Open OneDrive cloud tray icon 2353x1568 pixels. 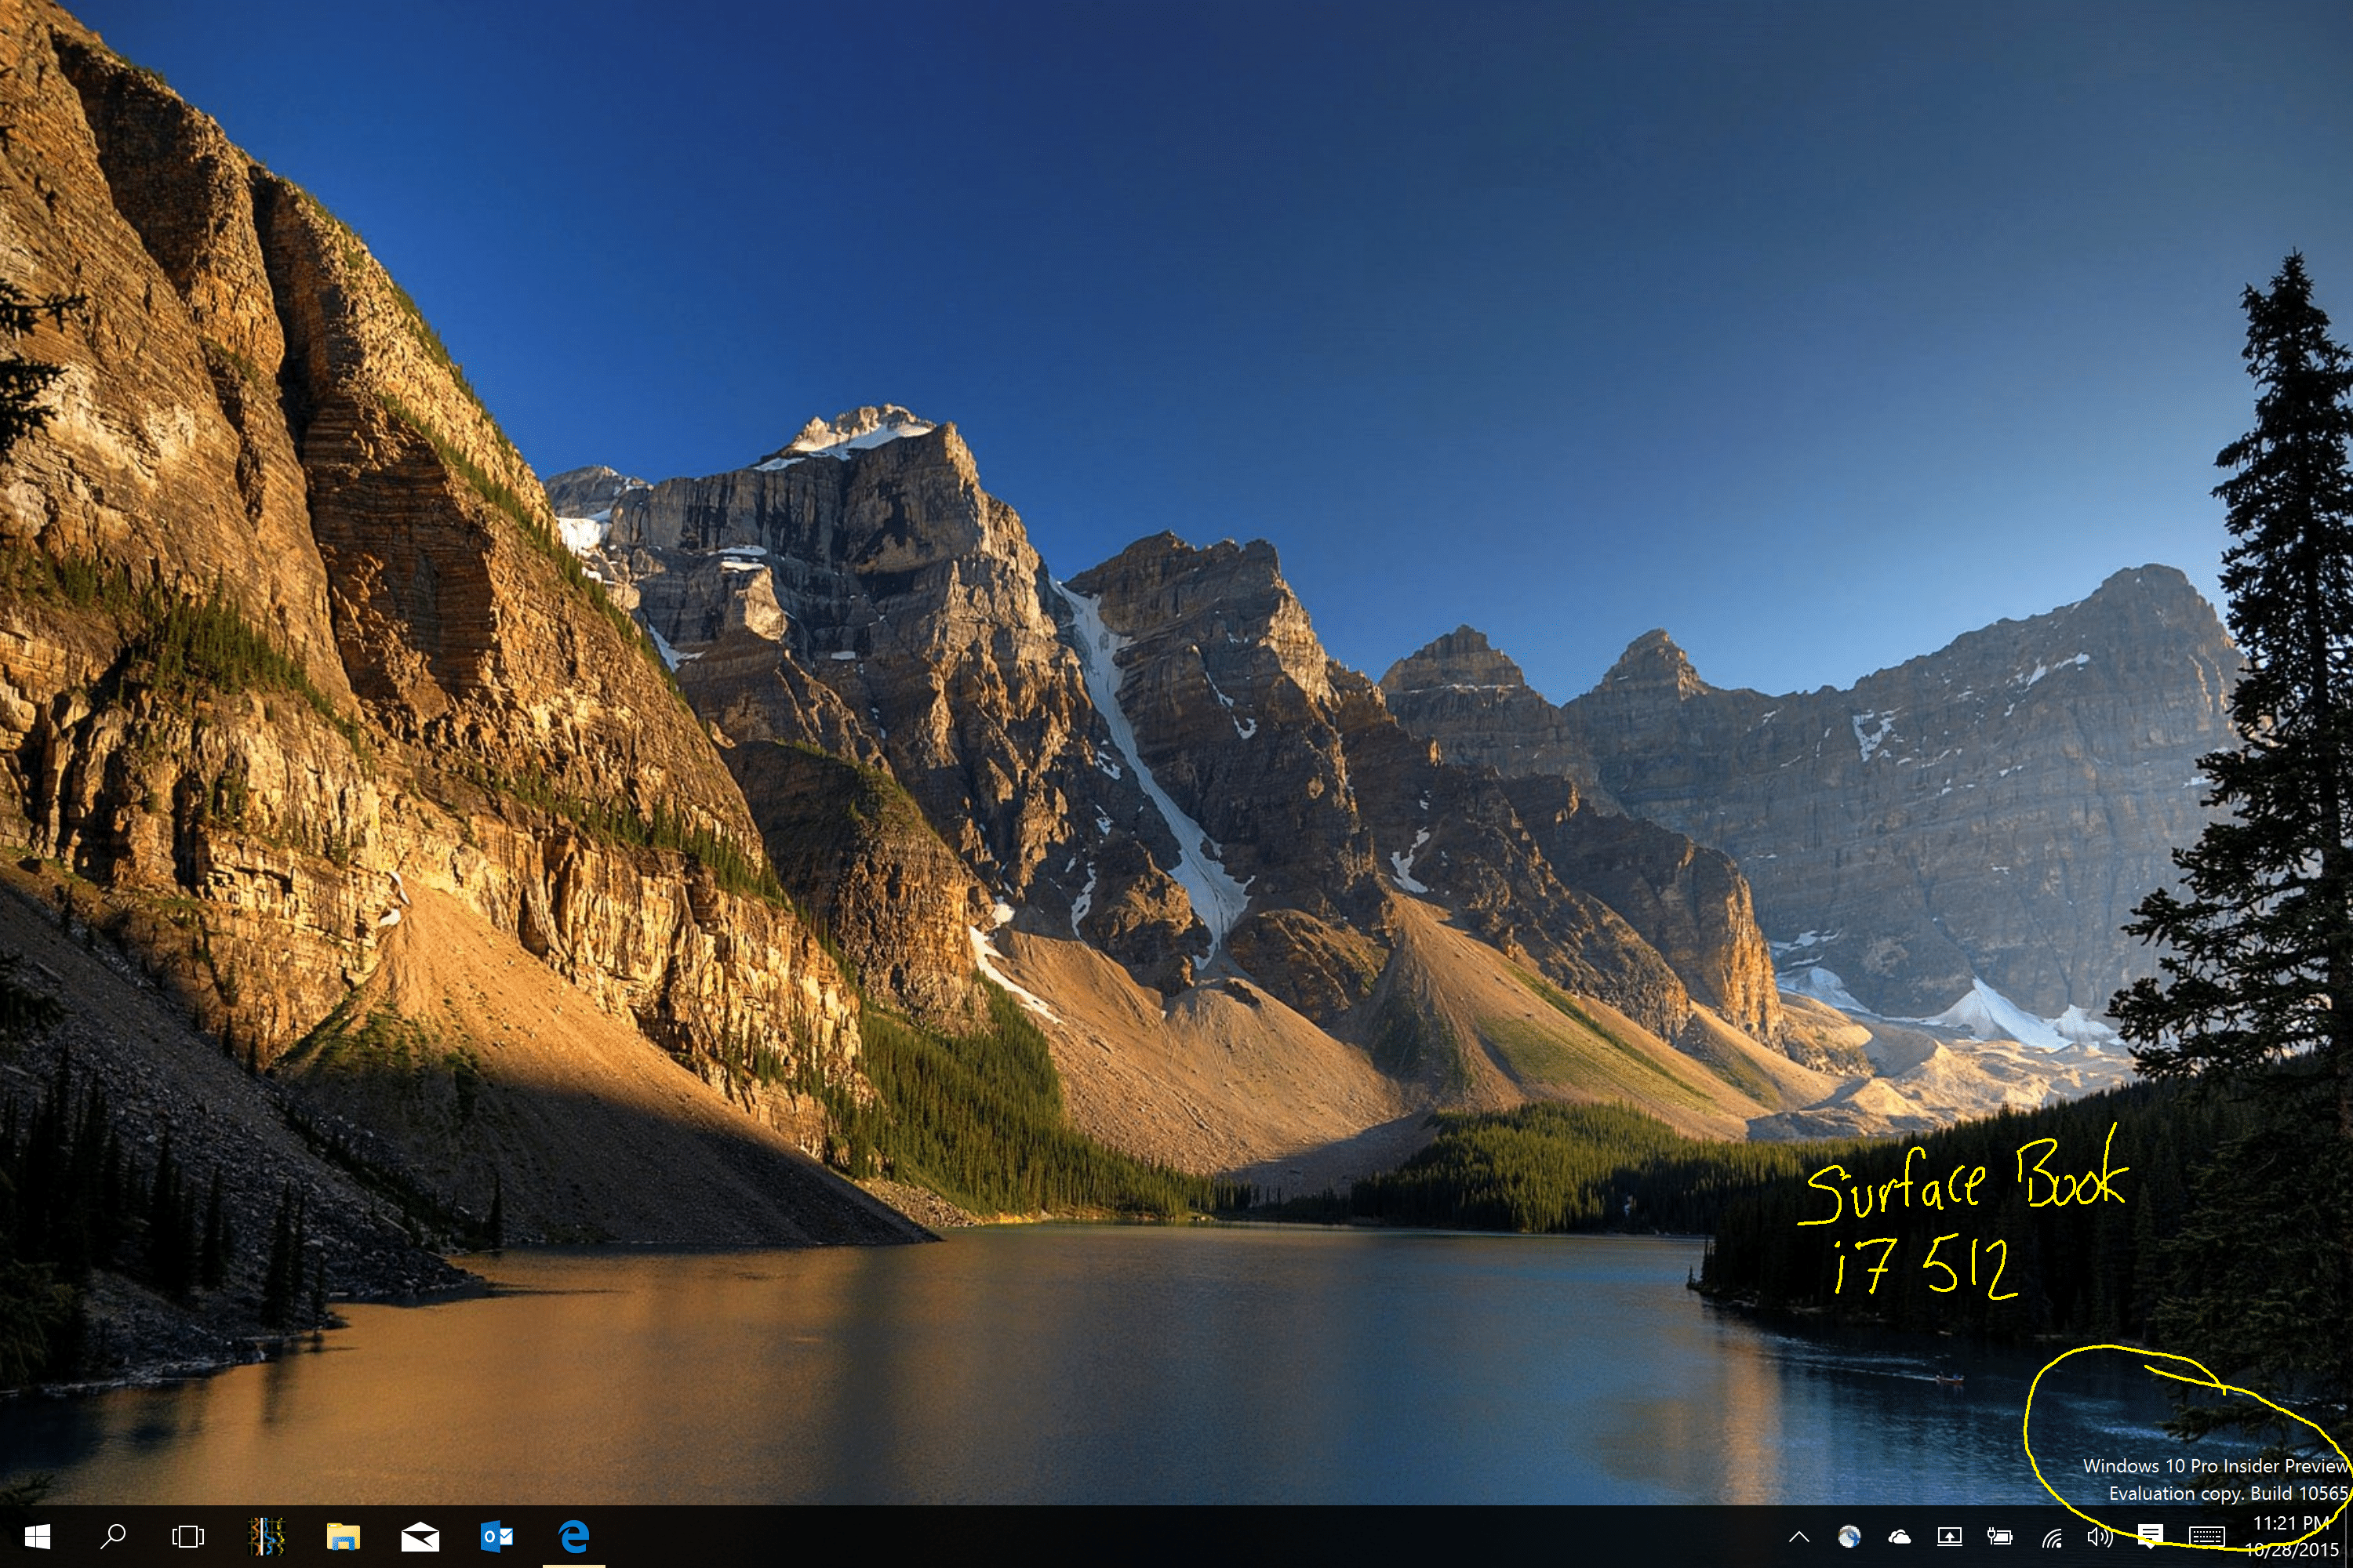pyautogui.click(x=1899, y=1537)
